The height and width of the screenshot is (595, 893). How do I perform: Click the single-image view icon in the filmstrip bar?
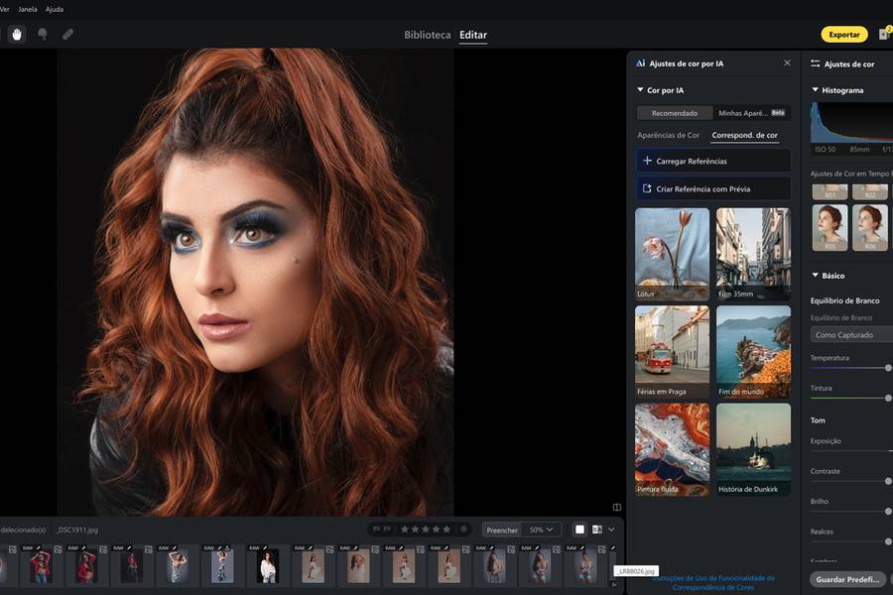(x=579, y=530)
